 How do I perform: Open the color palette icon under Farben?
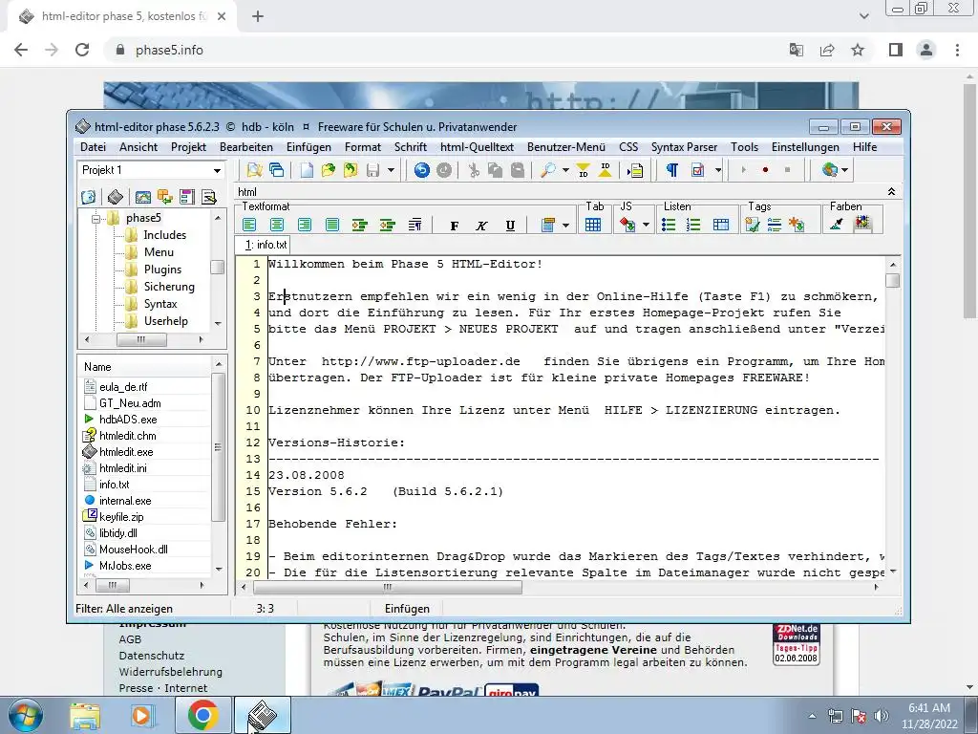[x=862, y=223]
